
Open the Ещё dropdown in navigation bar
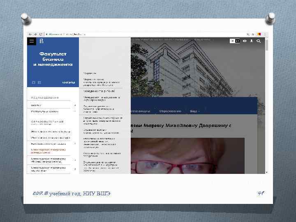195,111
